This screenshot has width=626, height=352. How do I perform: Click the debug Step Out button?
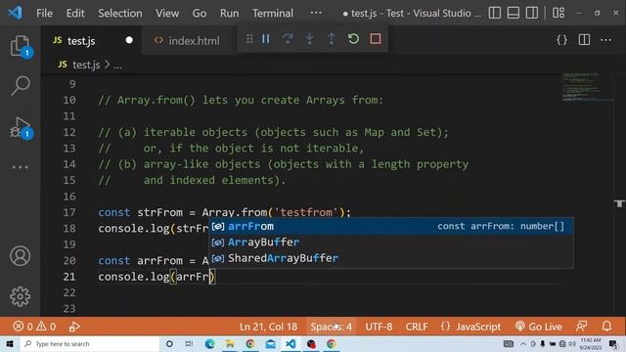[x=332, y=39]
